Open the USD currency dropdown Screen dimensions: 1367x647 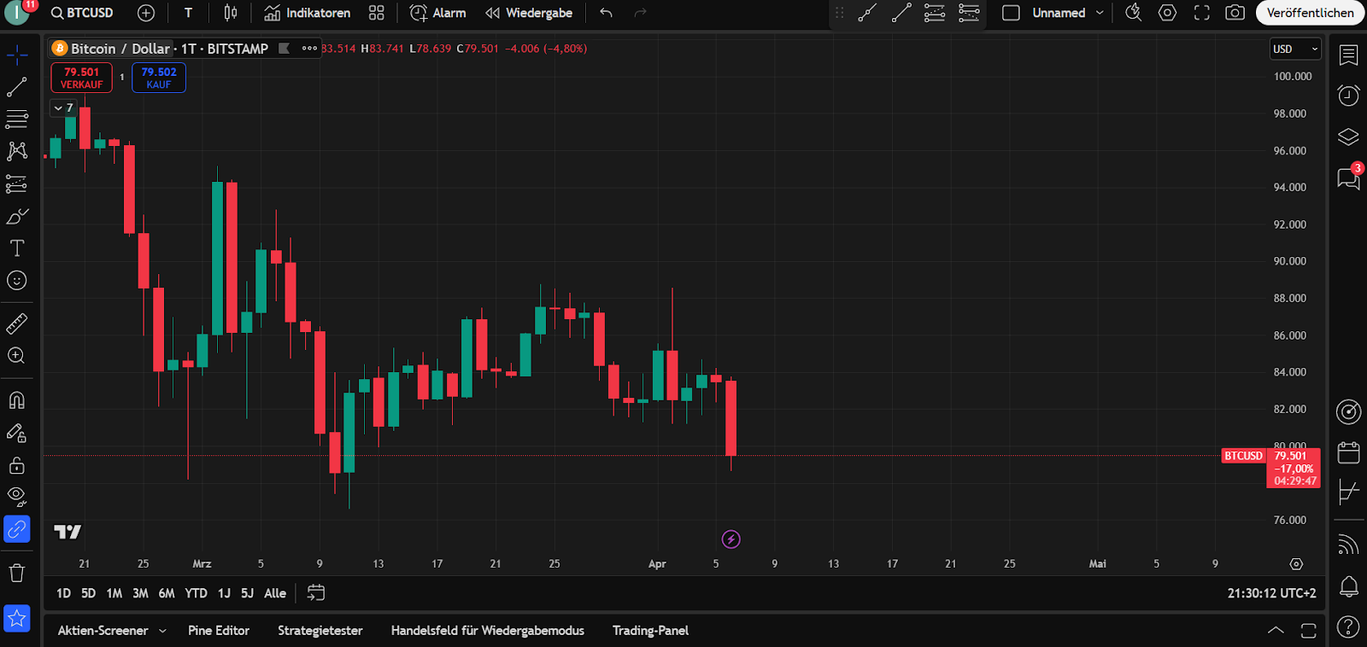(x=1295, y=49)
